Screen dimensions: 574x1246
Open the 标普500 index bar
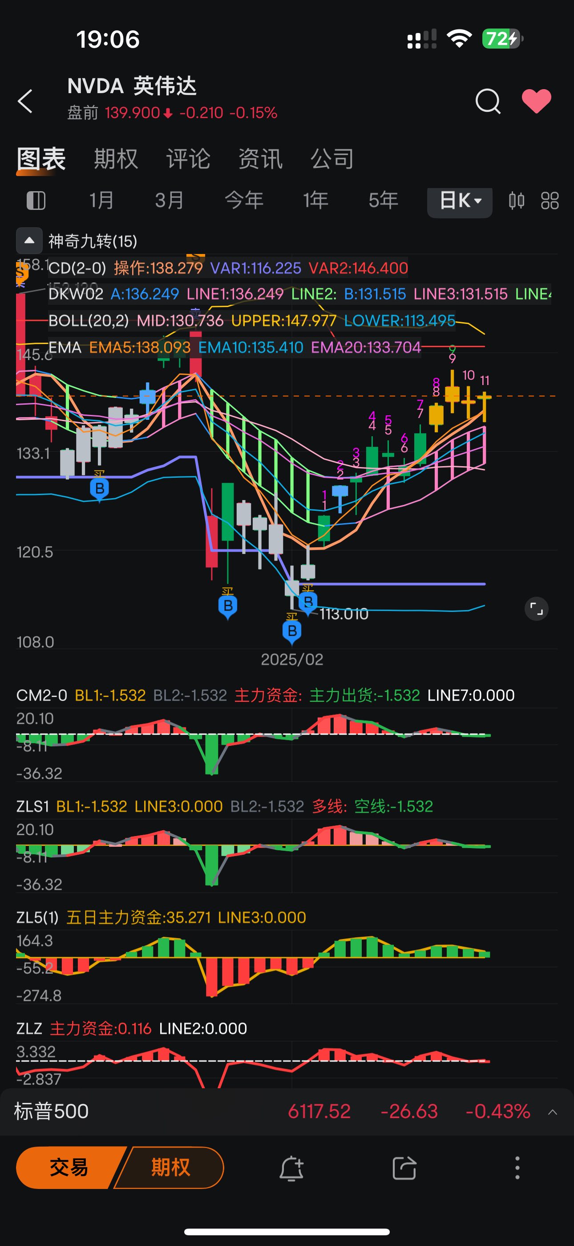[287, 1111]
